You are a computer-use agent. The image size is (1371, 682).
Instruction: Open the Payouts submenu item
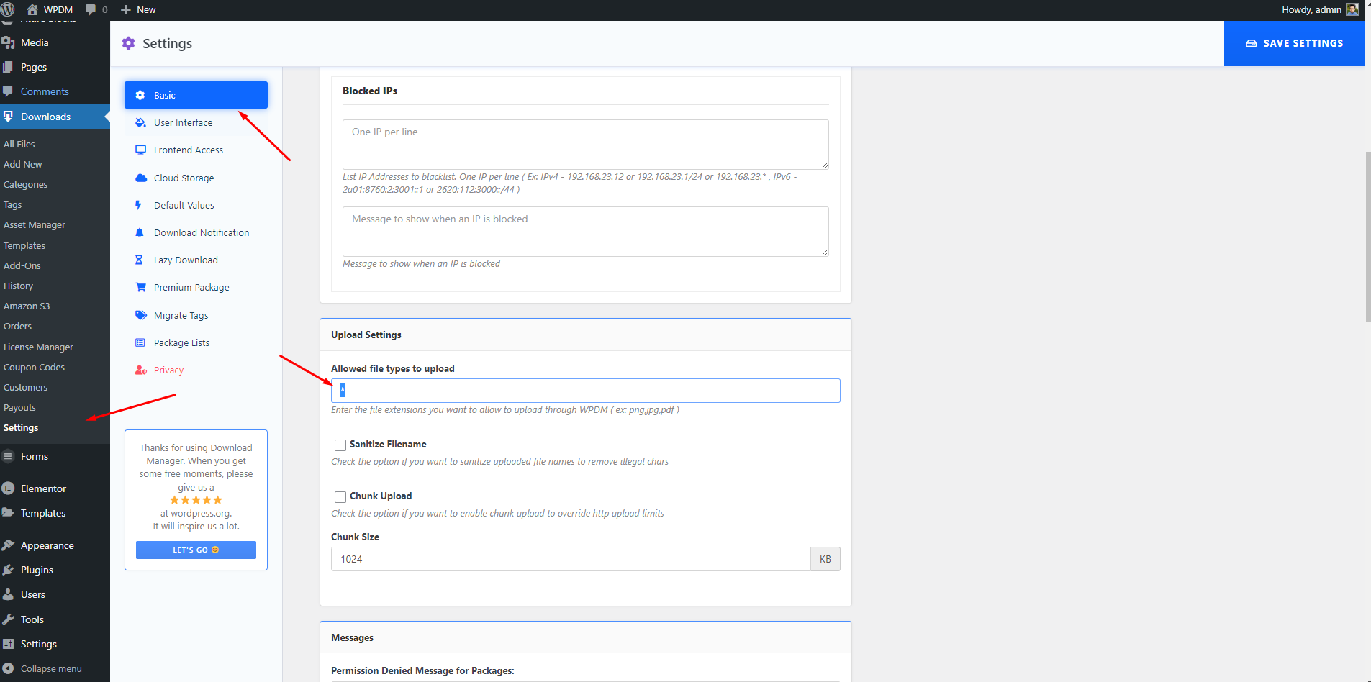click(x=20, y=407)
